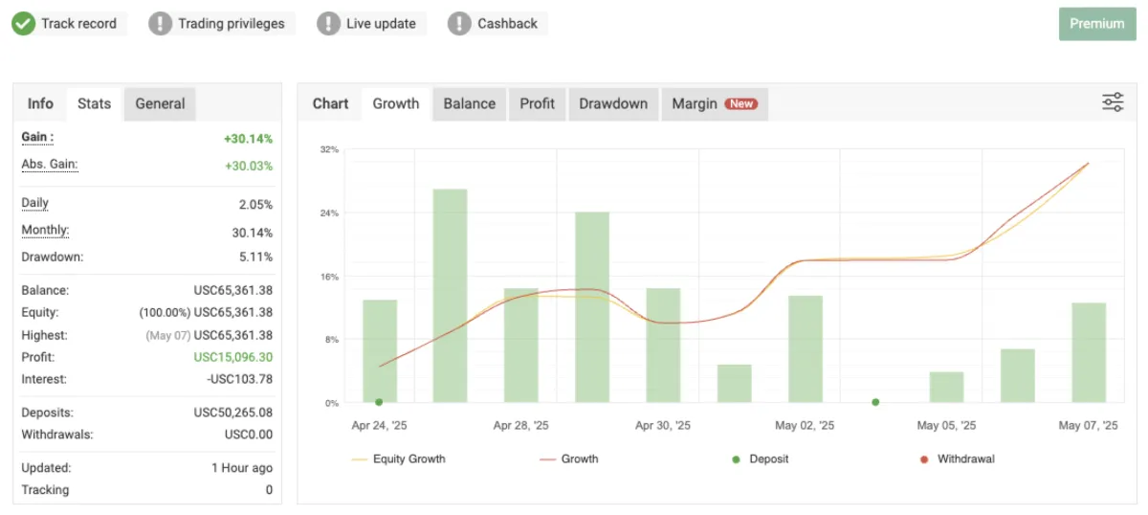The width and height of the screenshot is (1148, 515).
Task: Click the Abs. Gain label
Action: [x=50, y=165]
